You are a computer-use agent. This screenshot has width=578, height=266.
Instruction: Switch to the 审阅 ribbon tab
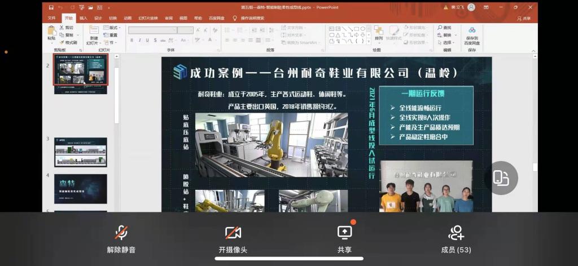pyautogui.click(x=169, y=18)
